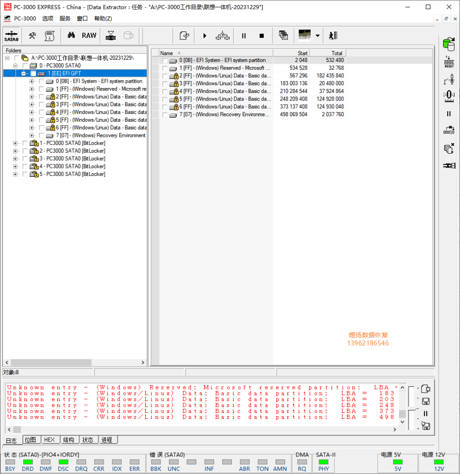Screen dimensions: 460x474
Task: Click the Folders panel horizontal scrollbar
Action: [75, 362]
